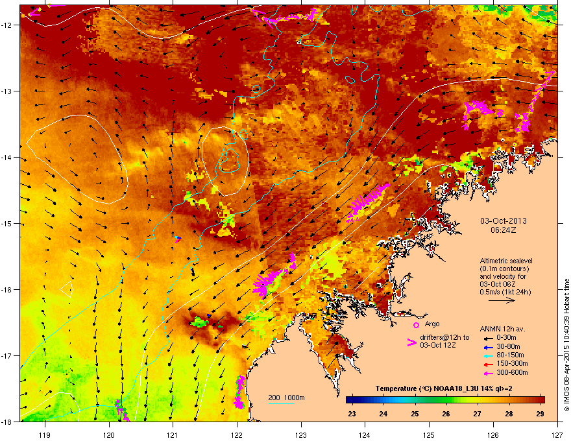
Task: Click the '(0.1m contours)' text
Action: coord(504,268)
